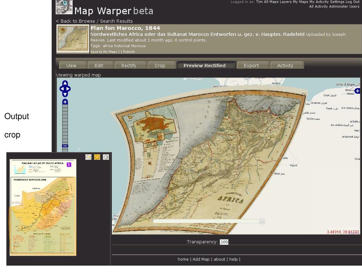Open the 'Tim' user profile link
Viewport: 362px width, 272px height.
coord(259,2)
